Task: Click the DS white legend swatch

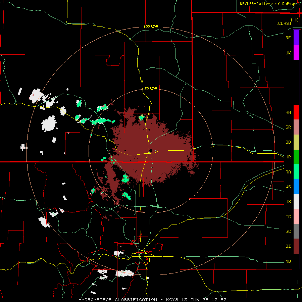Action: (296, 201)
